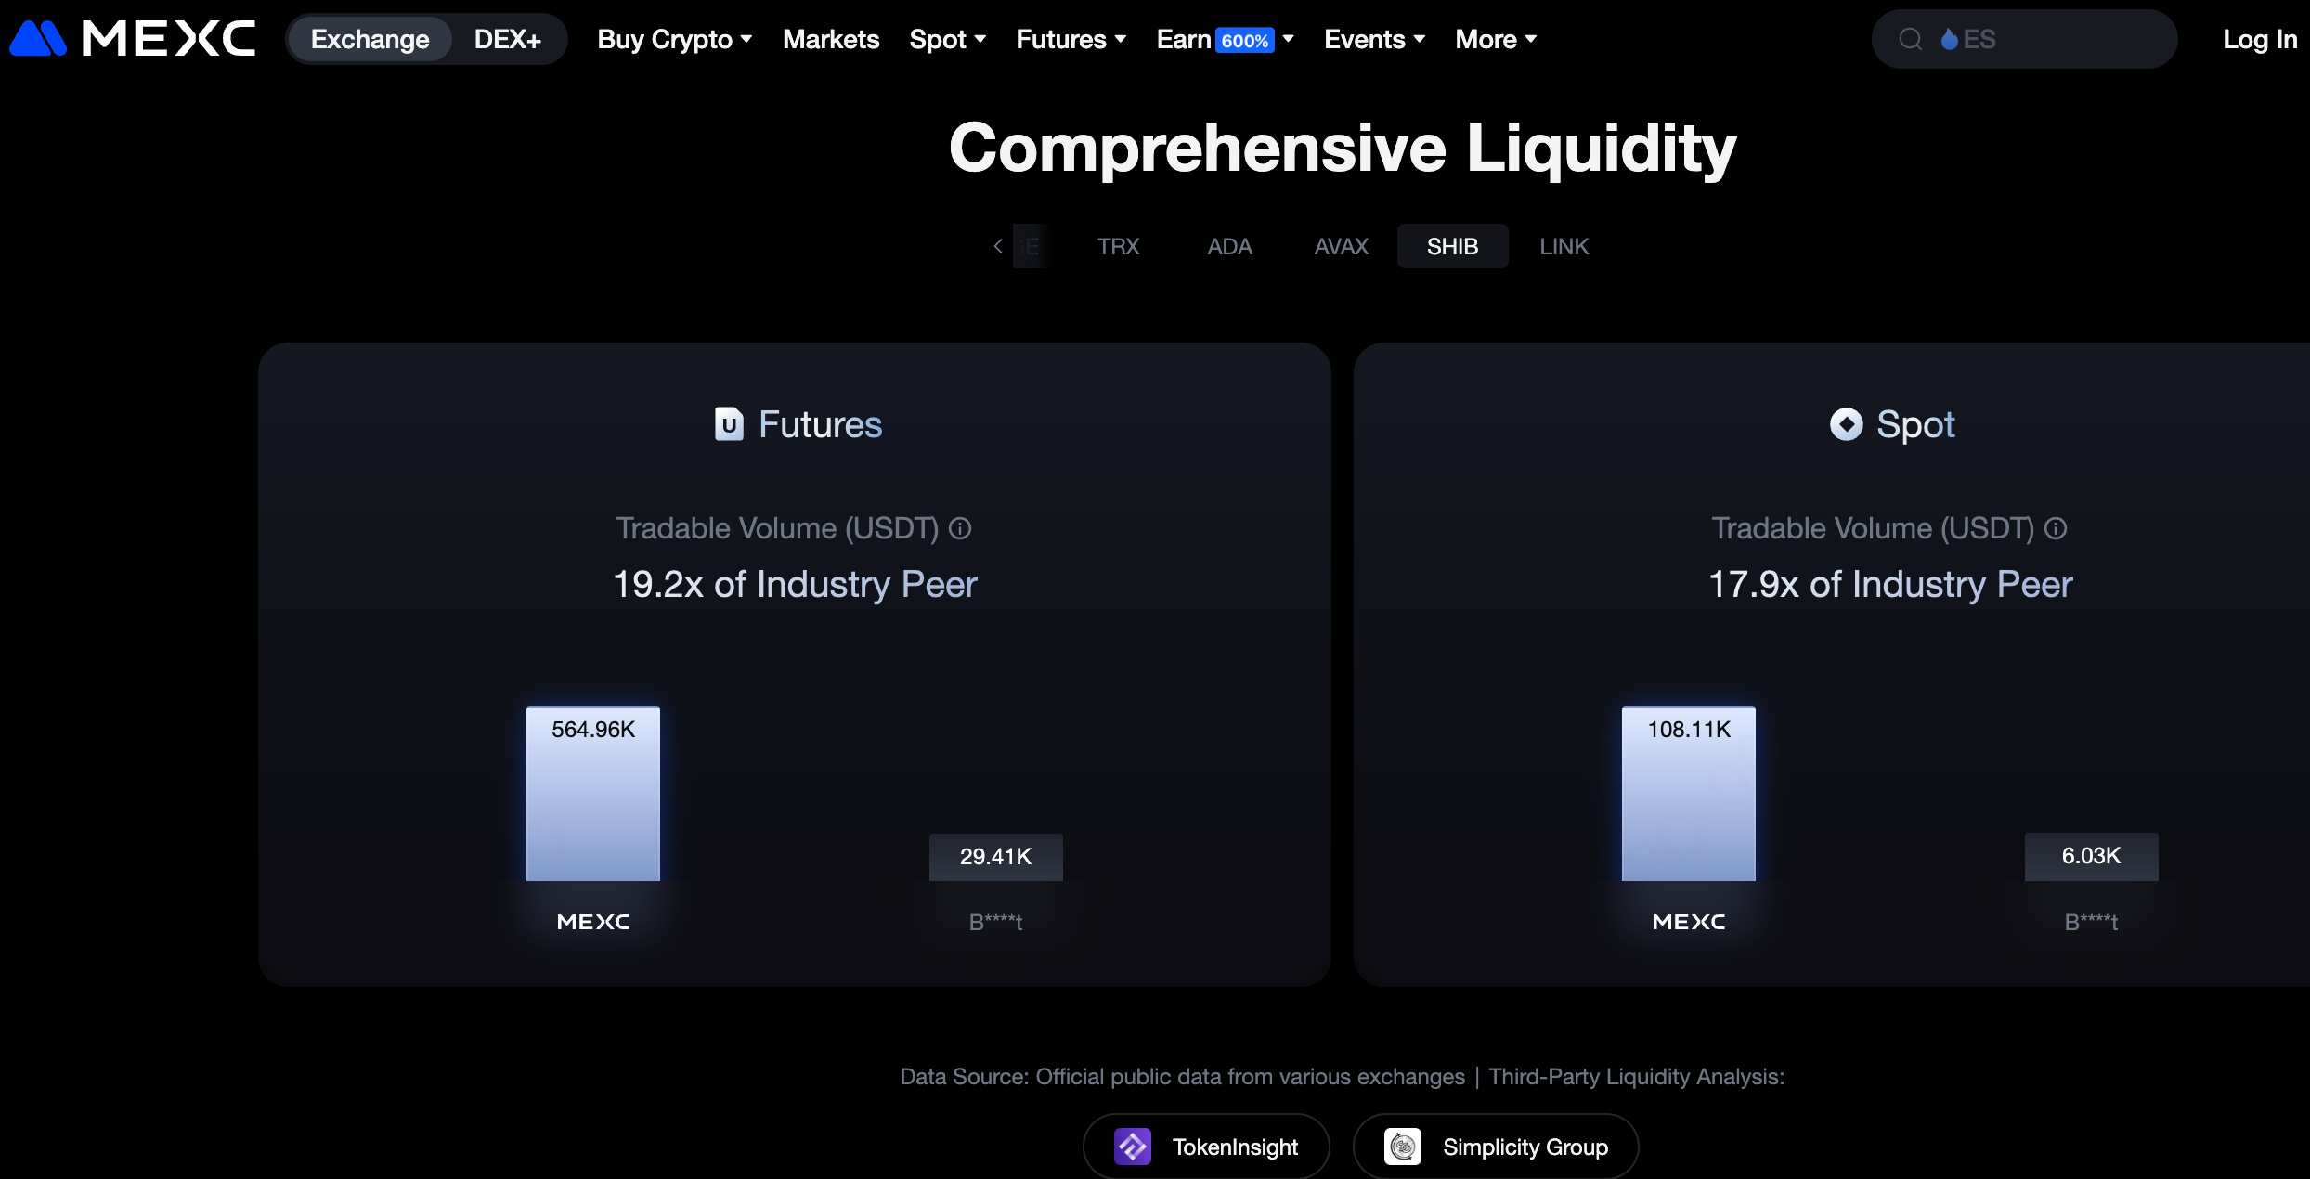Click the Spot card diamond icon
The height and width of the screenshot is (1179, 2310).
tap(1846, 424)
